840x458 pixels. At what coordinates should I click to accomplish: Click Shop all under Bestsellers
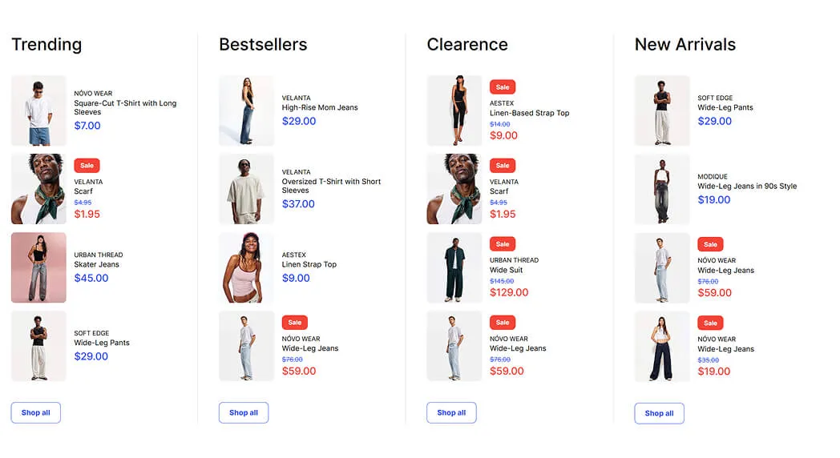pyautogui.click(x=243, y=412)
